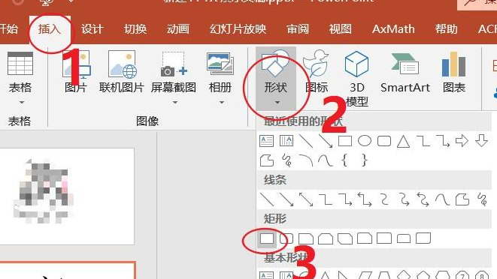The width and height of the screenshot is (497, 279).
Task: Select round single corner rectangle
Action: (384, 238)
